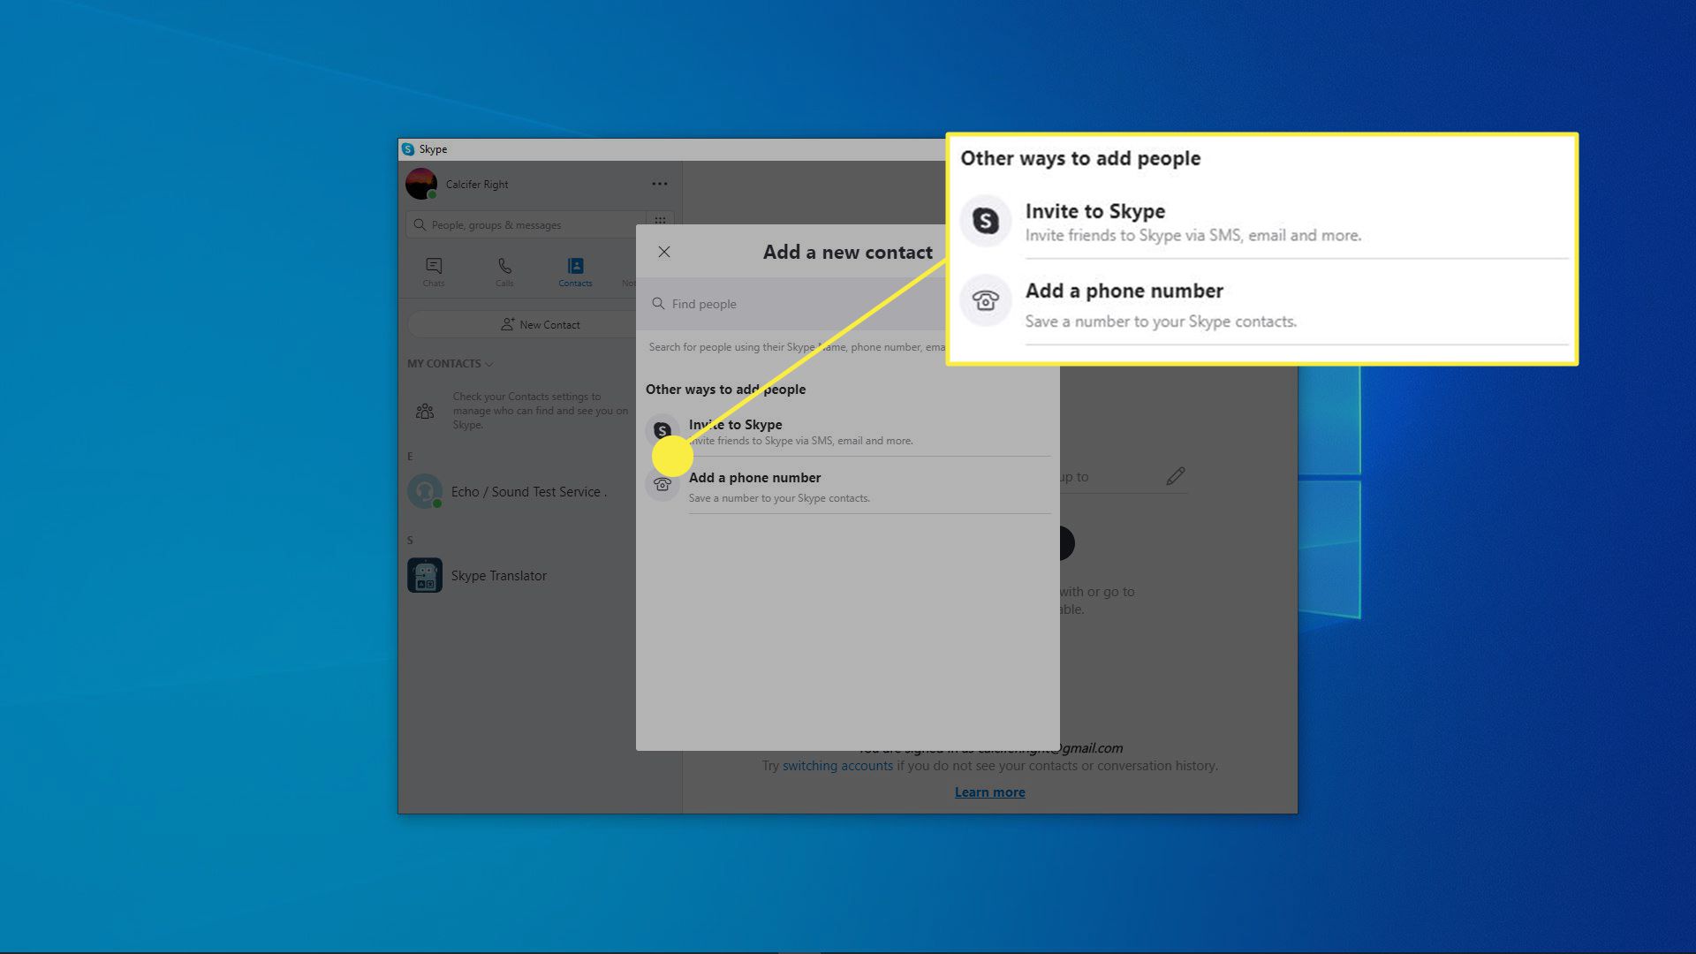The image size is (1696, 954).
Task: Click the telephone icon beside Add a phone number
Action: [662, 484]
